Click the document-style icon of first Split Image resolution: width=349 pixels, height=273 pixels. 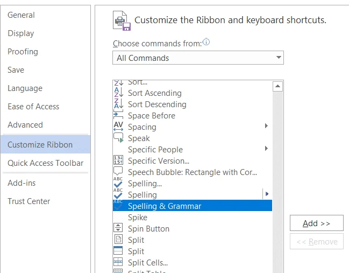point(118,240)
